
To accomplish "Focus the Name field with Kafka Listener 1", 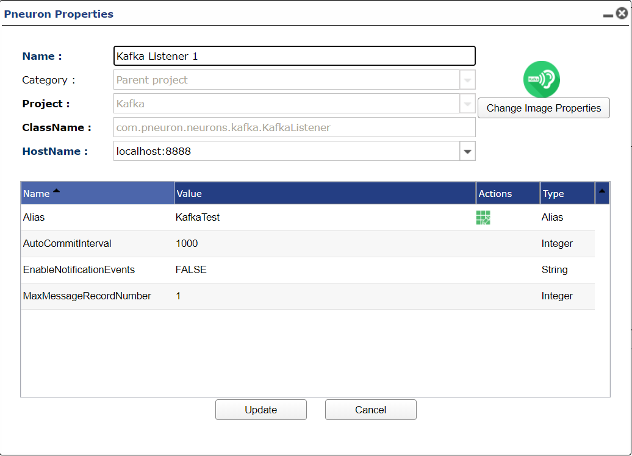I will pos(294,56).
